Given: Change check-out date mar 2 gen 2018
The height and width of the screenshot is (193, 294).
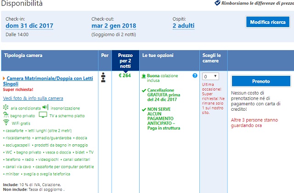Looking at the screenshot, I should tap(114, 26).
